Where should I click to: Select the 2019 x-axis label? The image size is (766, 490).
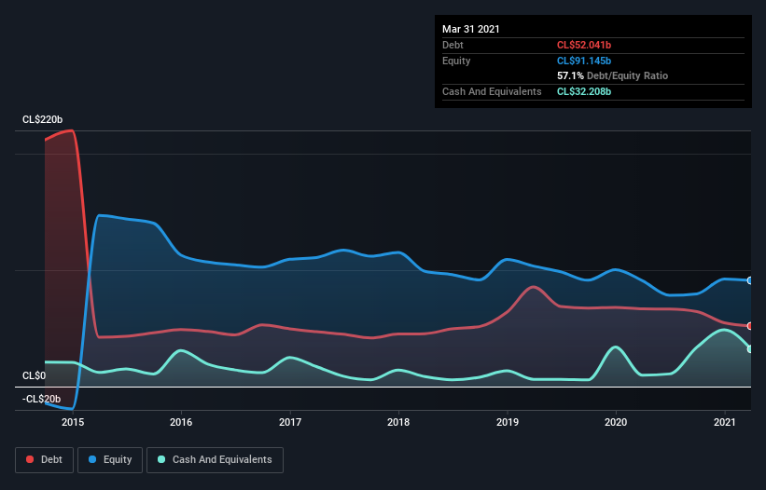[507, 422]
